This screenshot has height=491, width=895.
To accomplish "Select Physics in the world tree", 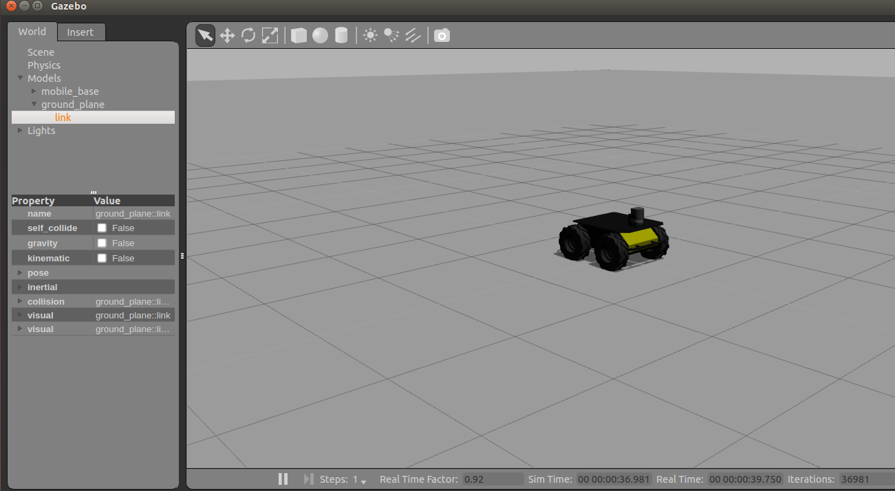I will [x=44, y=65].
